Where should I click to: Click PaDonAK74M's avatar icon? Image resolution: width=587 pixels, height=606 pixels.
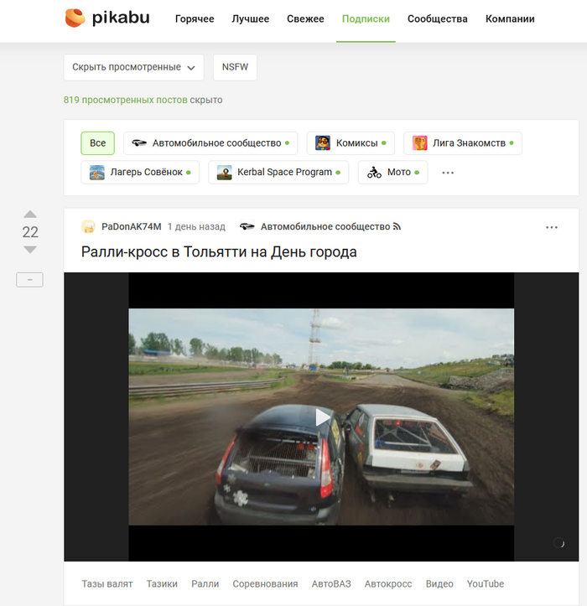(88, 227)
